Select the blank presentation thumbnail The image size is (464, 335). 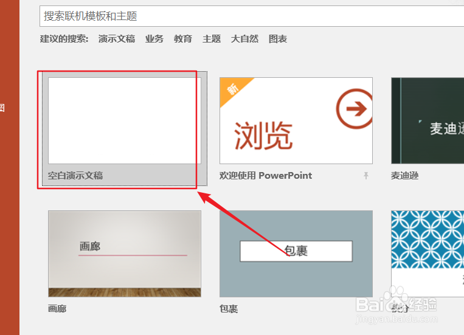[125, 121]
